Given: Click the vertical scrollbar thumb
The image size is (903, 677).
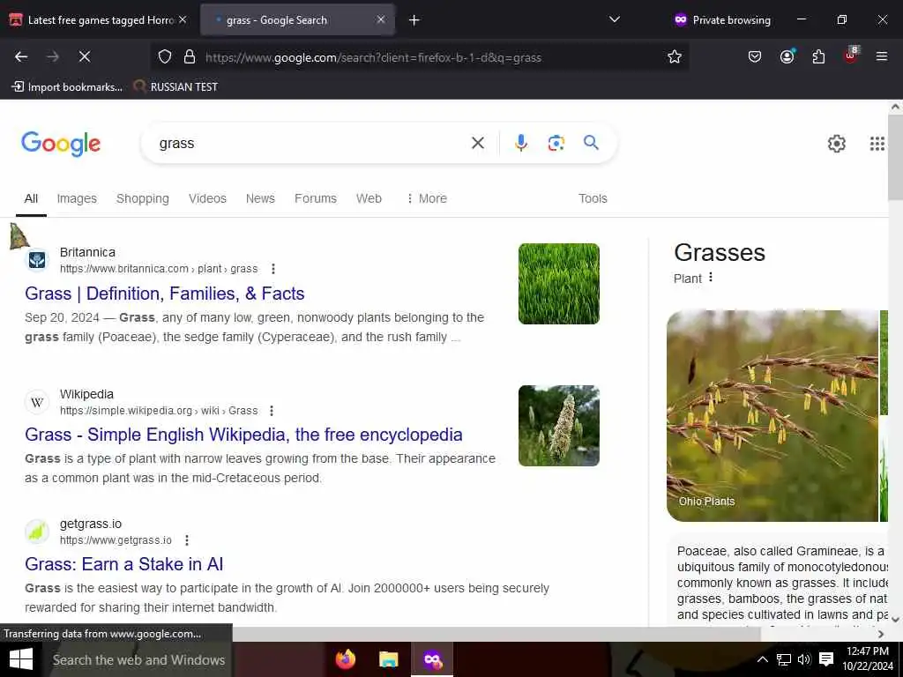Looking at the screenshot, I should 895,157.
